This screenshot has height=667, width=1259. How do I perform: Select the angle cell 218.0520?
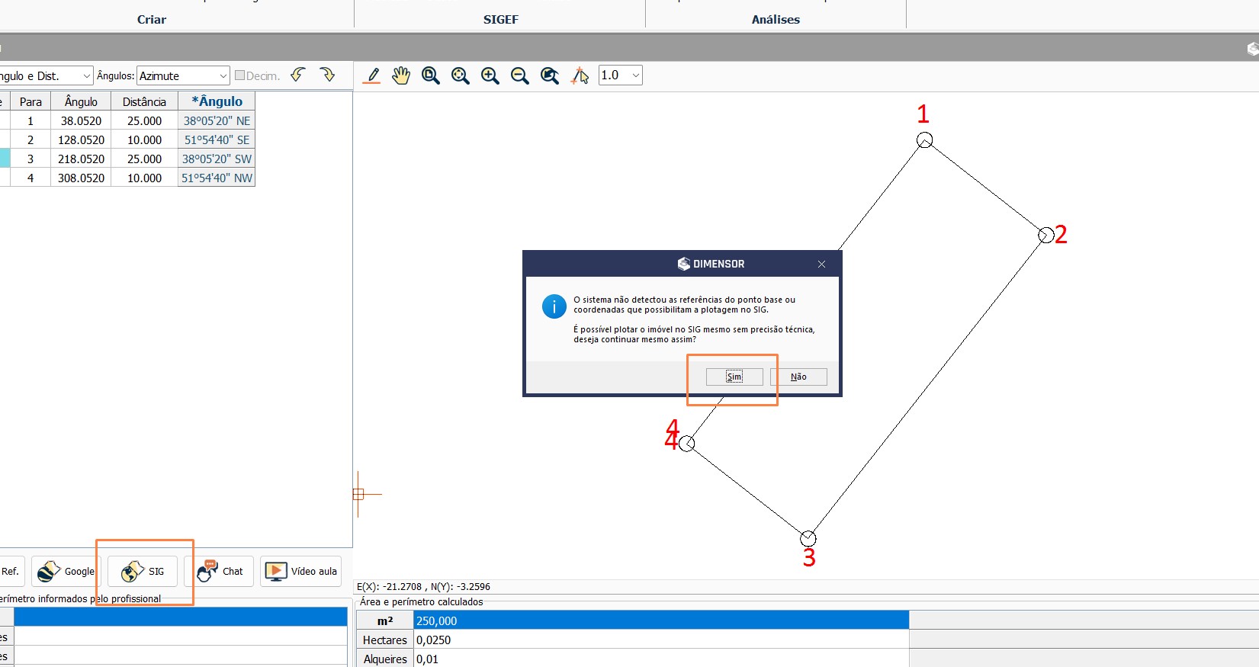pos(81,159)
